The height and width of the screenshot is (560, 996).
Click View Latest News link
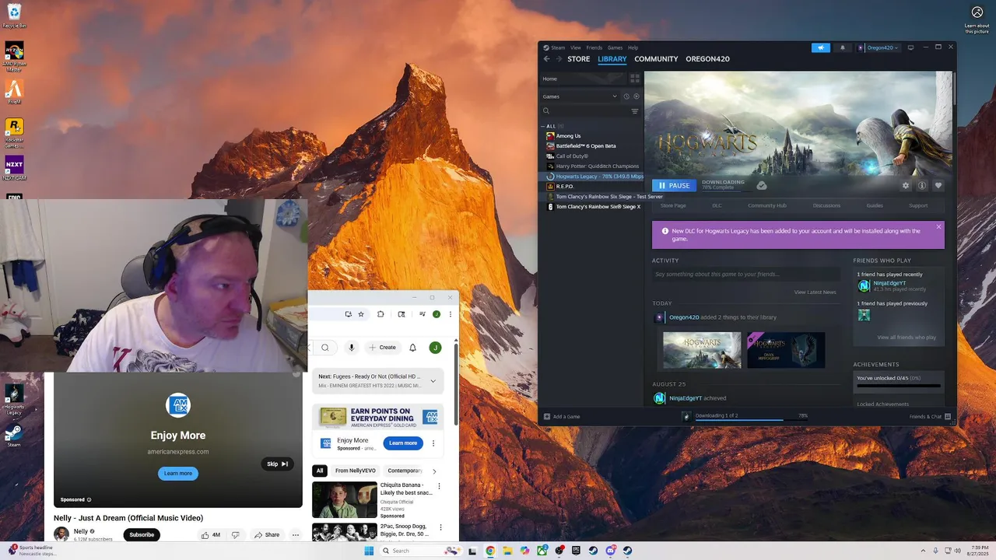(815, 292)
